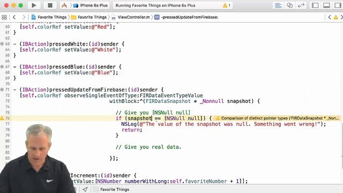Toggle the Debug area panel

326,5
